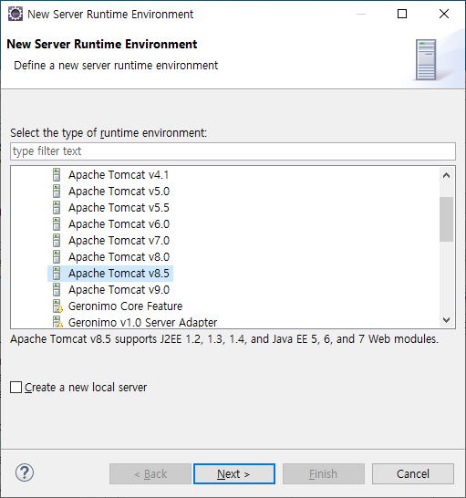This screenshot has height=498, width=466.
Task: Select Geronimo v1.0 Server Adapter
Action: point(142,322)
